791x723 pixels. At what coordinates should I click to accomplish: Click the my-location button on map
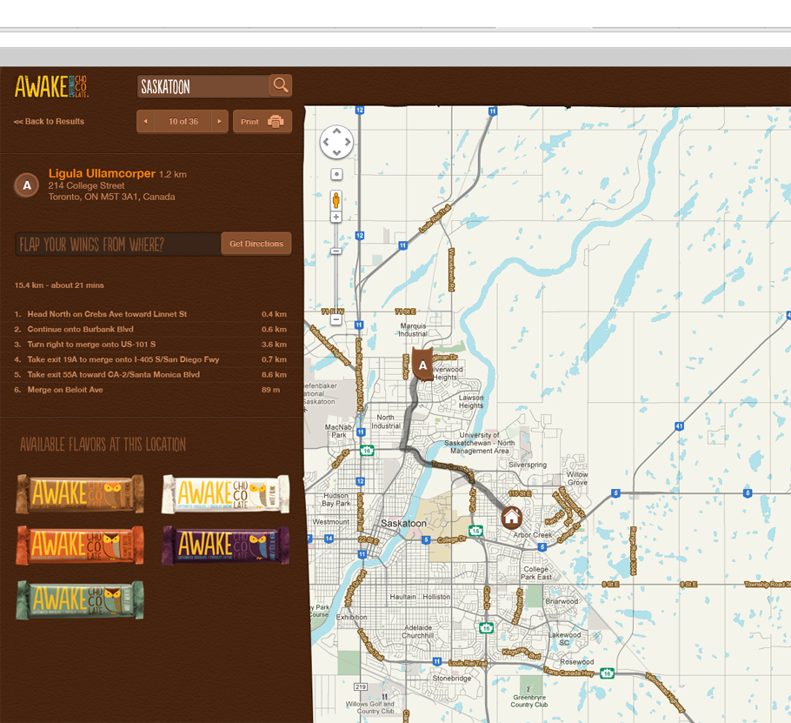[336, 174]
